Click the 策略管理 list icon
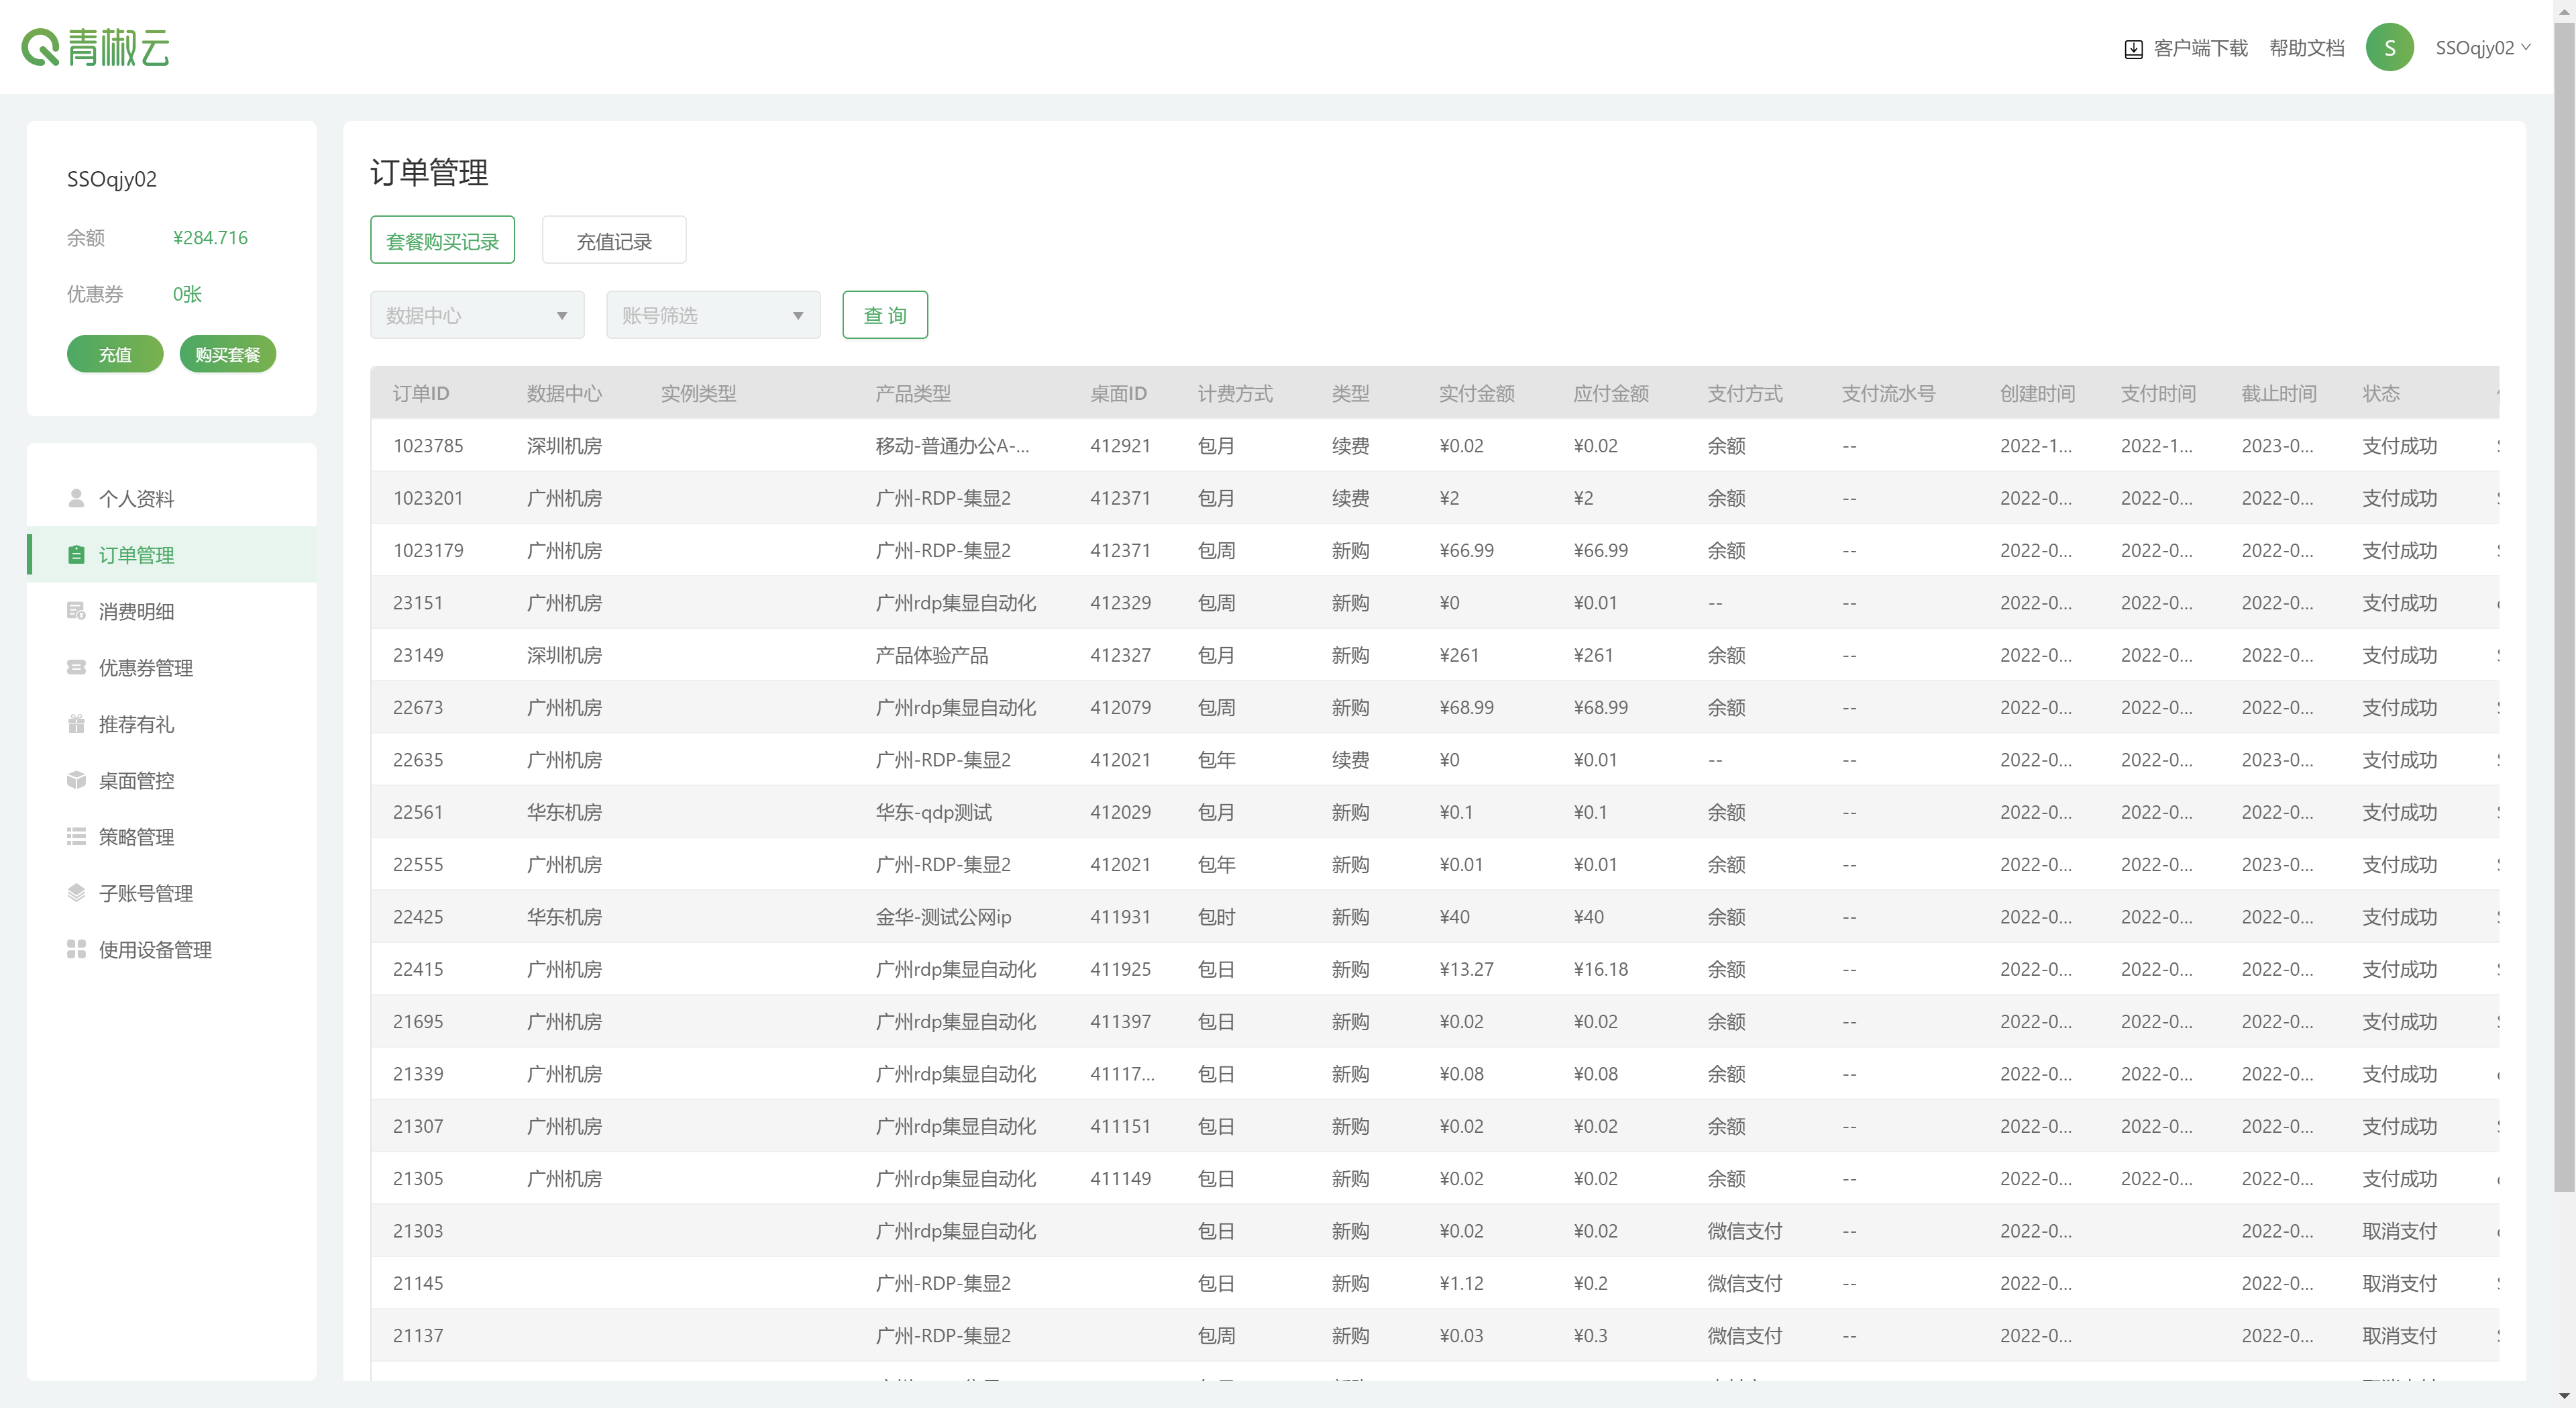Screen dimensions: 2576x1408 (76, 836)
